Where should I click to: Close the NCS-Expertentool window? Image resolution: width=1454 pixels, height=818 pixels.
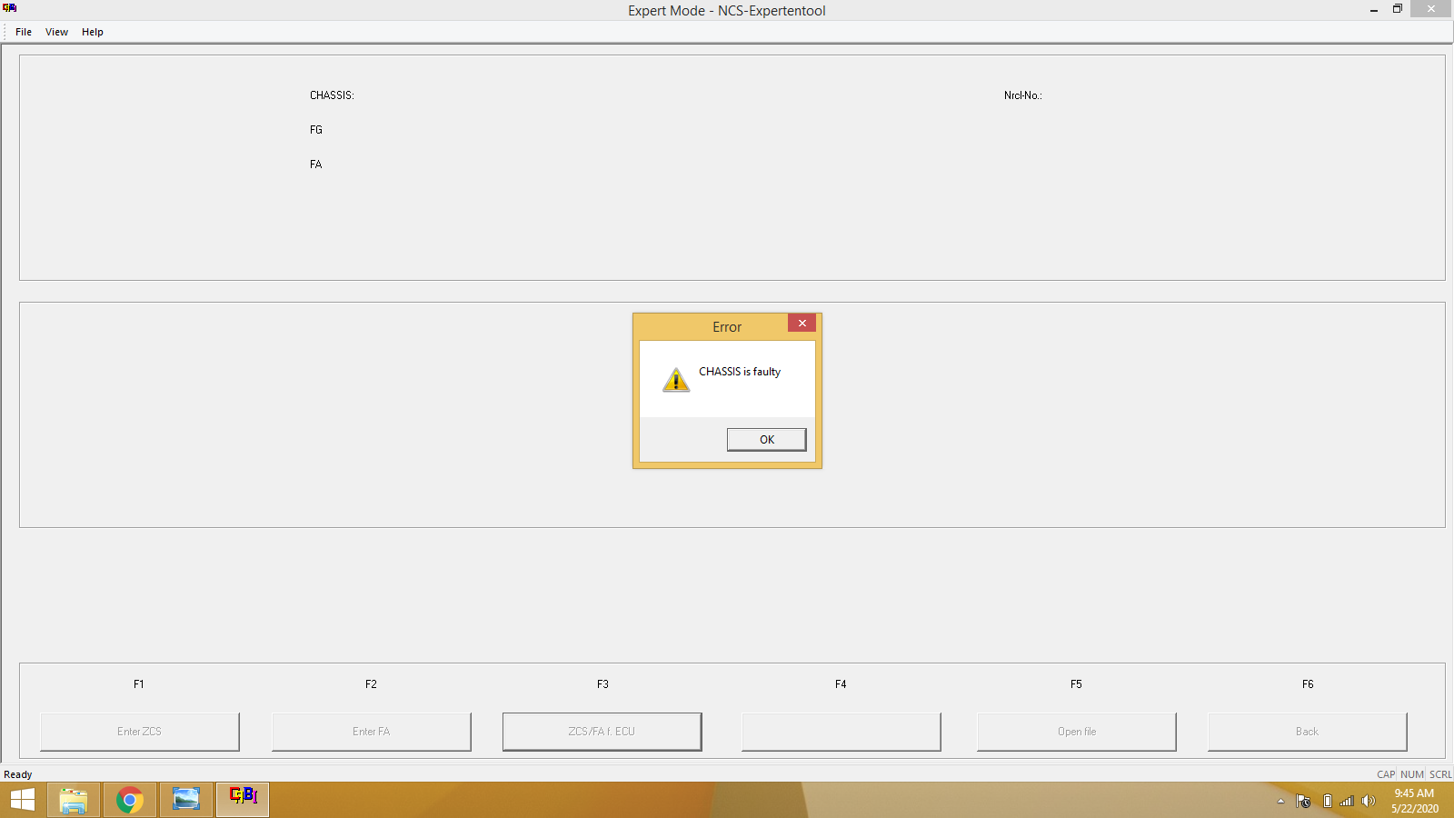tap(1431, 9)
